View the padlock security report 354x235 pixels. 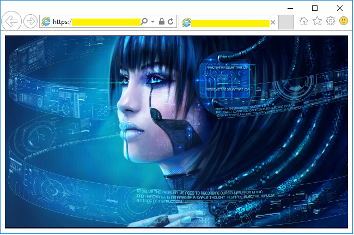click(x=162, y=21)
